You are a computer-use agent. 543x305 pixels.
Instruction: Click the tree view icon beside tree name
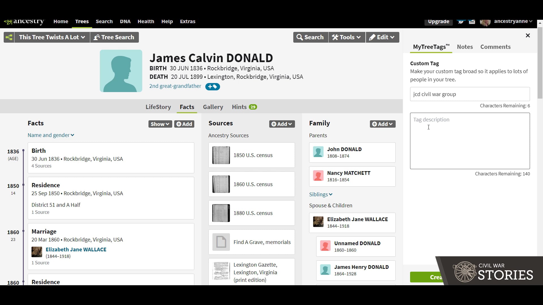coord(9,37)
